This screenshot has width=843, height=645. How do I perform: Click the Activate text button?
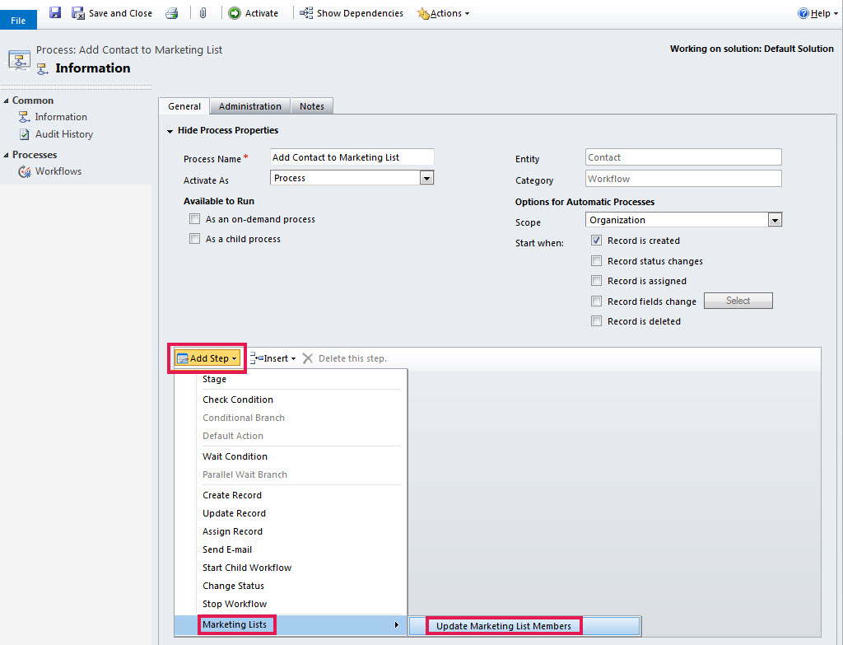[x=261, y=13]
